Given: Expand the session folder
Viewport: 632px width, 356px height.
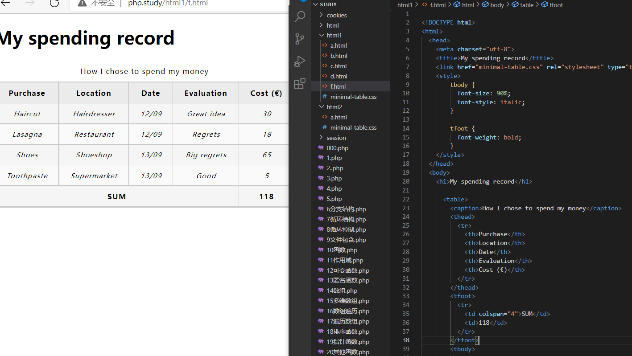Looking at the screenshot, I should pyautogui.click(x=321, y=138).
